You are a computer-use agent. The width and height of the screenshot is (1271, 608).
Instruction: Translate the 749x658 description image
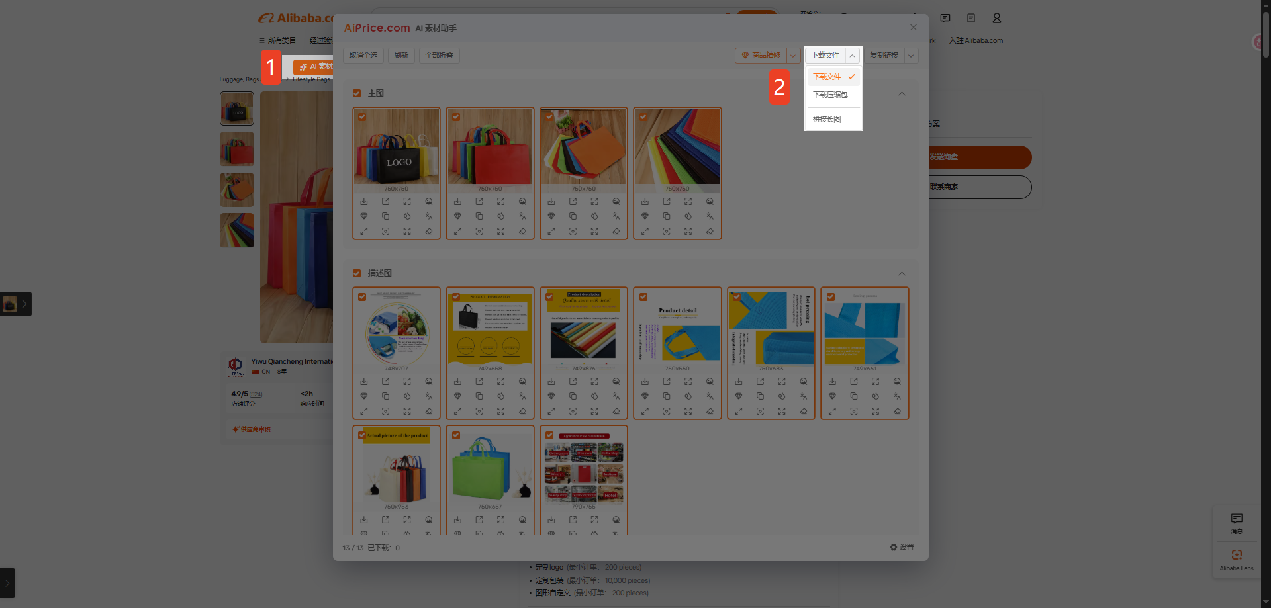(x=522, y=396)
